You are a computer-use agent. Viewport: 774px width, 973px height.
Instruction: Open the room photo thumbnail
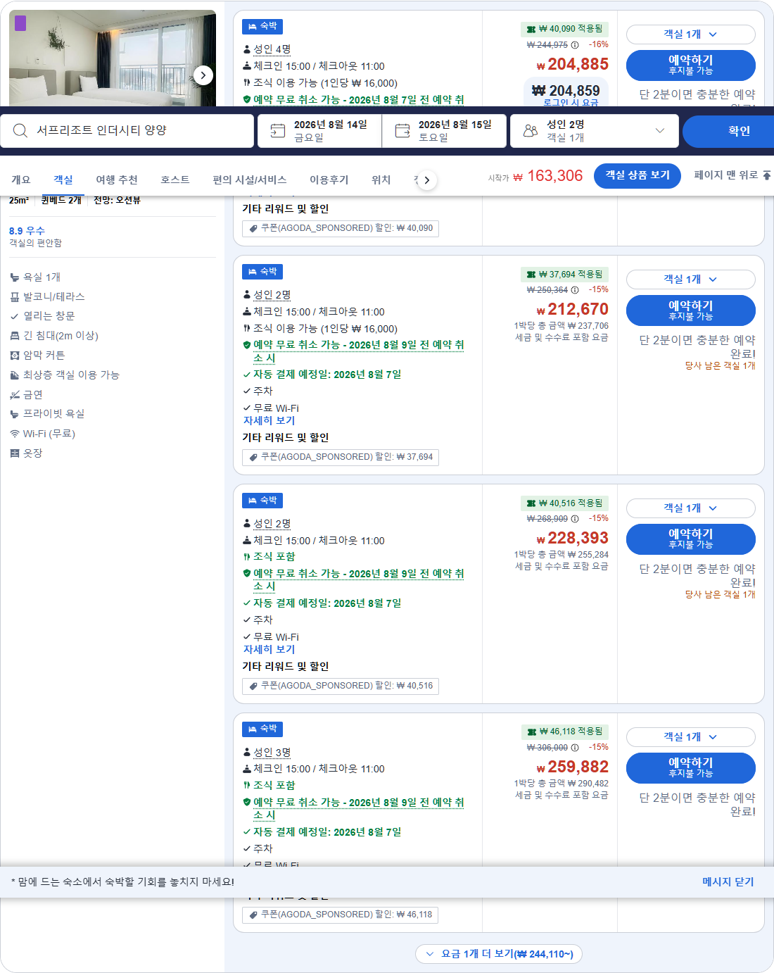coord(113,58)
